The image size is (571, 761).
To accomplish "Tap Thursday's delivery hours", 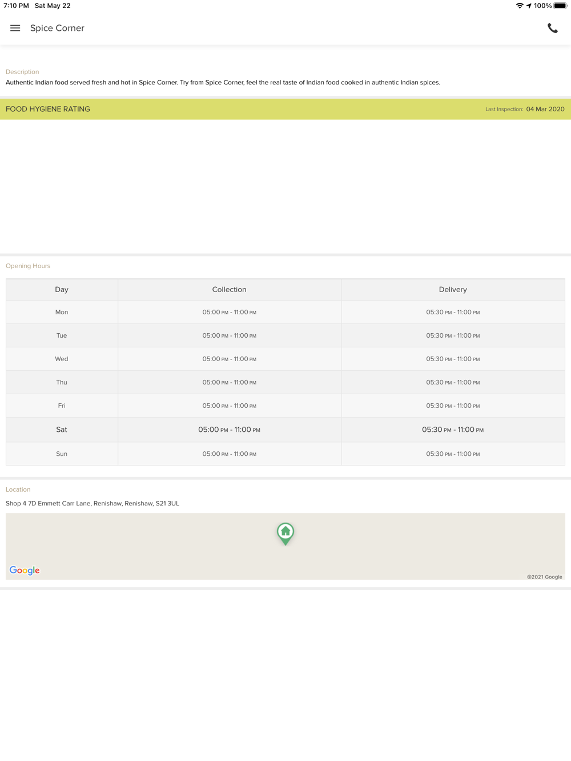I will click(x=453, y=382).
